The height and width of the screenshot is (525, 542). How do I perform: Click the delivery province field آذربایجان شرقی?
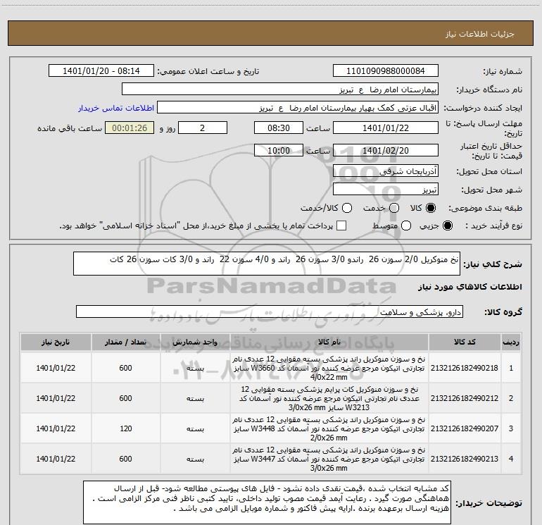click(x=386, y=171)
